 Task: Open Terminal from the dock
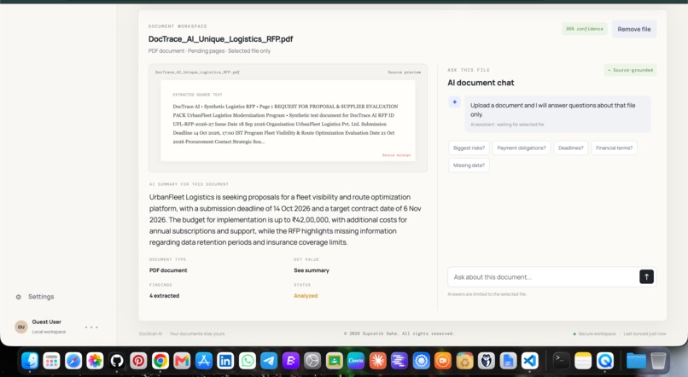point(561,361)
